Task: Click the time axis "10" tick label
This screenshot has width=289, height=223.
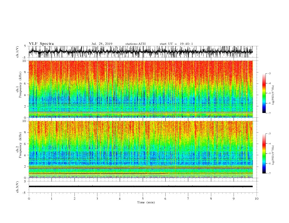Action: click(x=257, y=199)
